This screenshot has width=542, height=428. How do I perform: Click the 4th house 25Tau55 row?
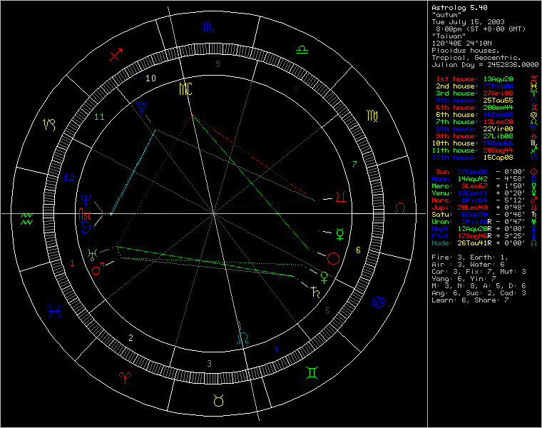coord(474,101)
